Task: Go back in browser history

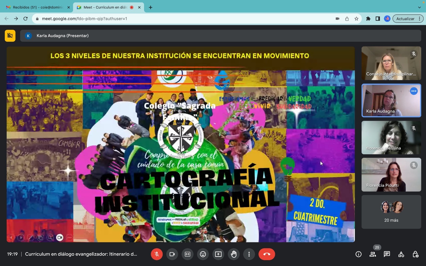Action: [7, 19]
